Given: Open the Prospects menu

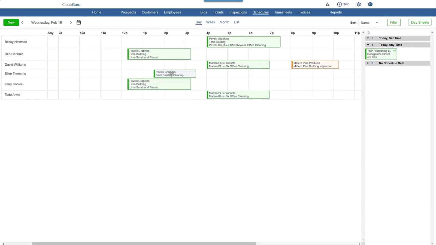Looking at the screenshot, I should pyautogui.click(x=128, y=12).
